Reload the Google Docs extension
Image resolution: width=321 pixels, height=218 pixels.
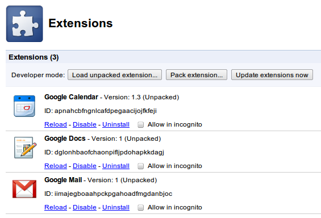point(56,166)
